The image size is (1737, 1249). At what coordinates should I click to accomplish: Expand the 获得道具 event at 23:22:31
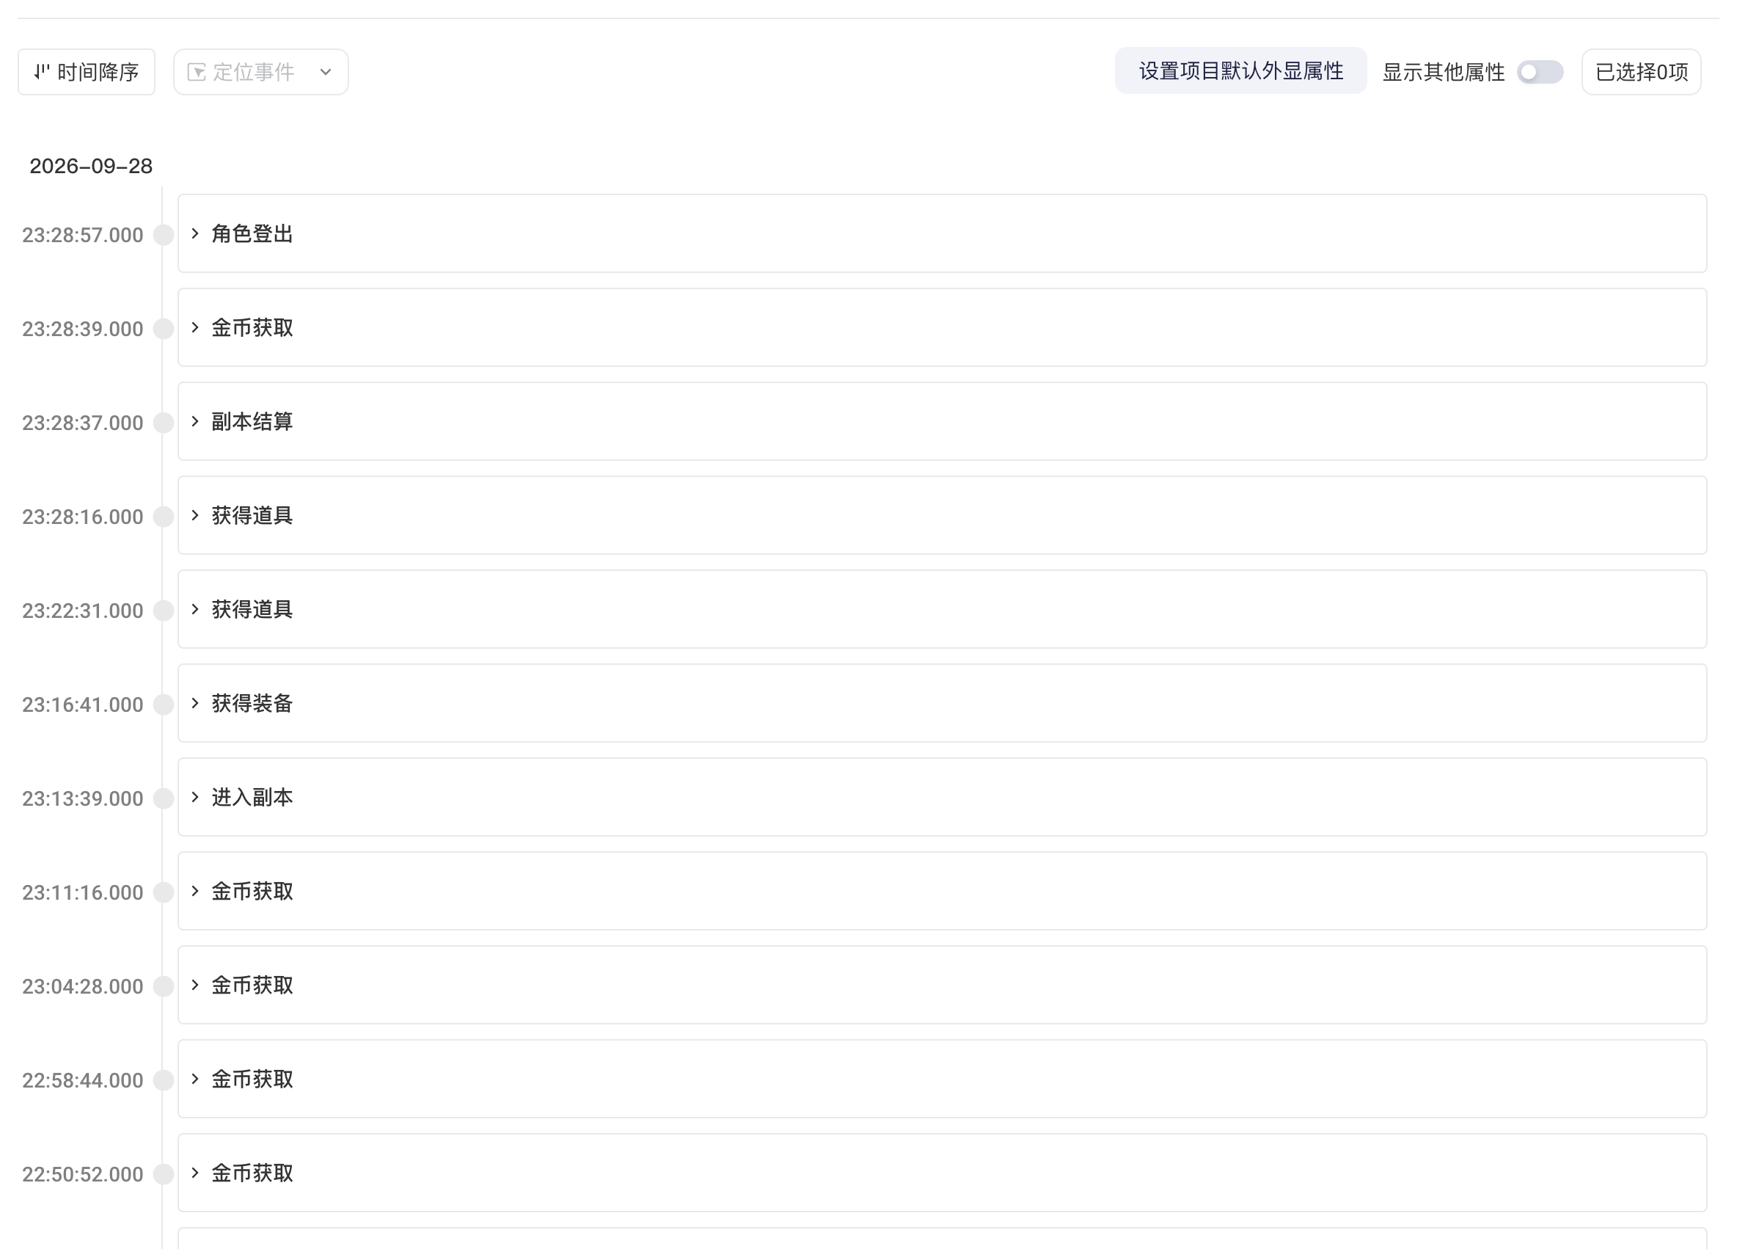[194, 609]
